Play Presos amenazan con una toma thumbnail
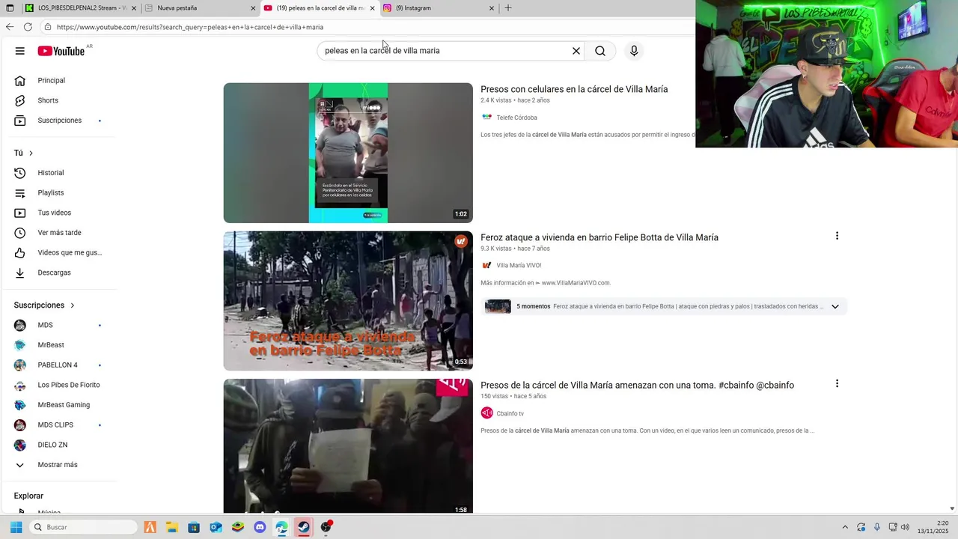 click(x=348, y=446)
